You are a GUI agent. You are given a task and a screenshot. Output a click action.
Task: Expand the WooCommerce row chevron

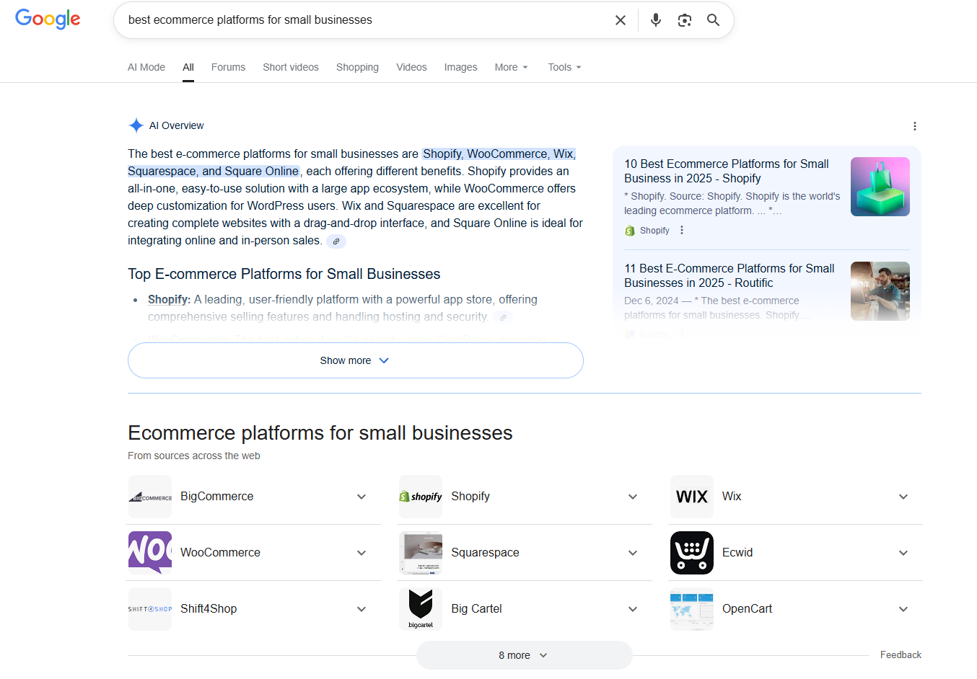click(x=362, y=553)
